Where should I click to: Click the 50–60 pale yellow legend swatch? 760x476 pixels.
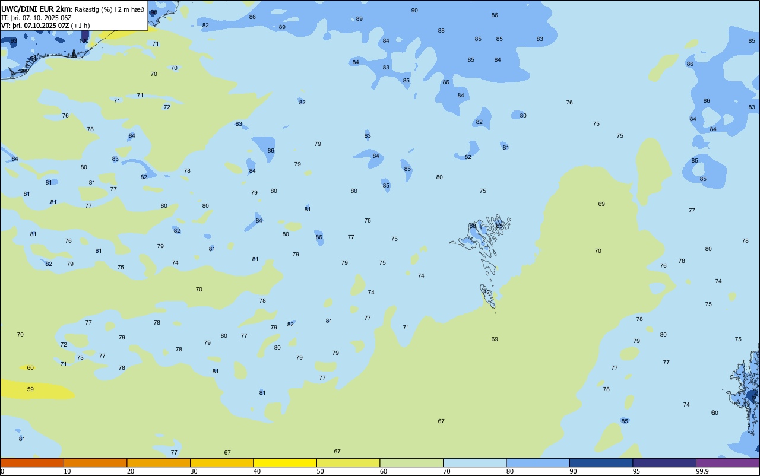(348, 462)
